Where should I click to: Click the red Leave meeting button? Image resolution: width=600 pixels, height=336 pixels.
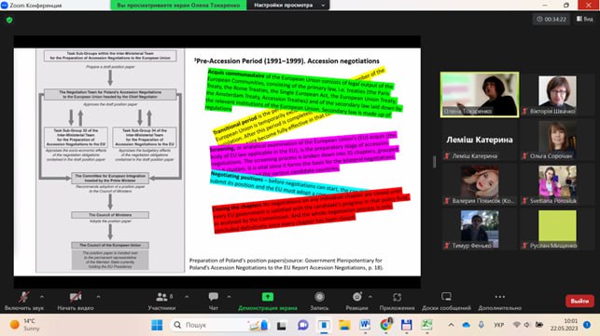579,301
